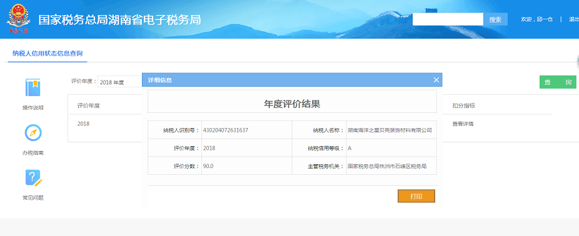Click taxpayer name 湖南海洋之星贝壳装饰材料有限公司
Viewport: 579px width, 236px height.
390,130
